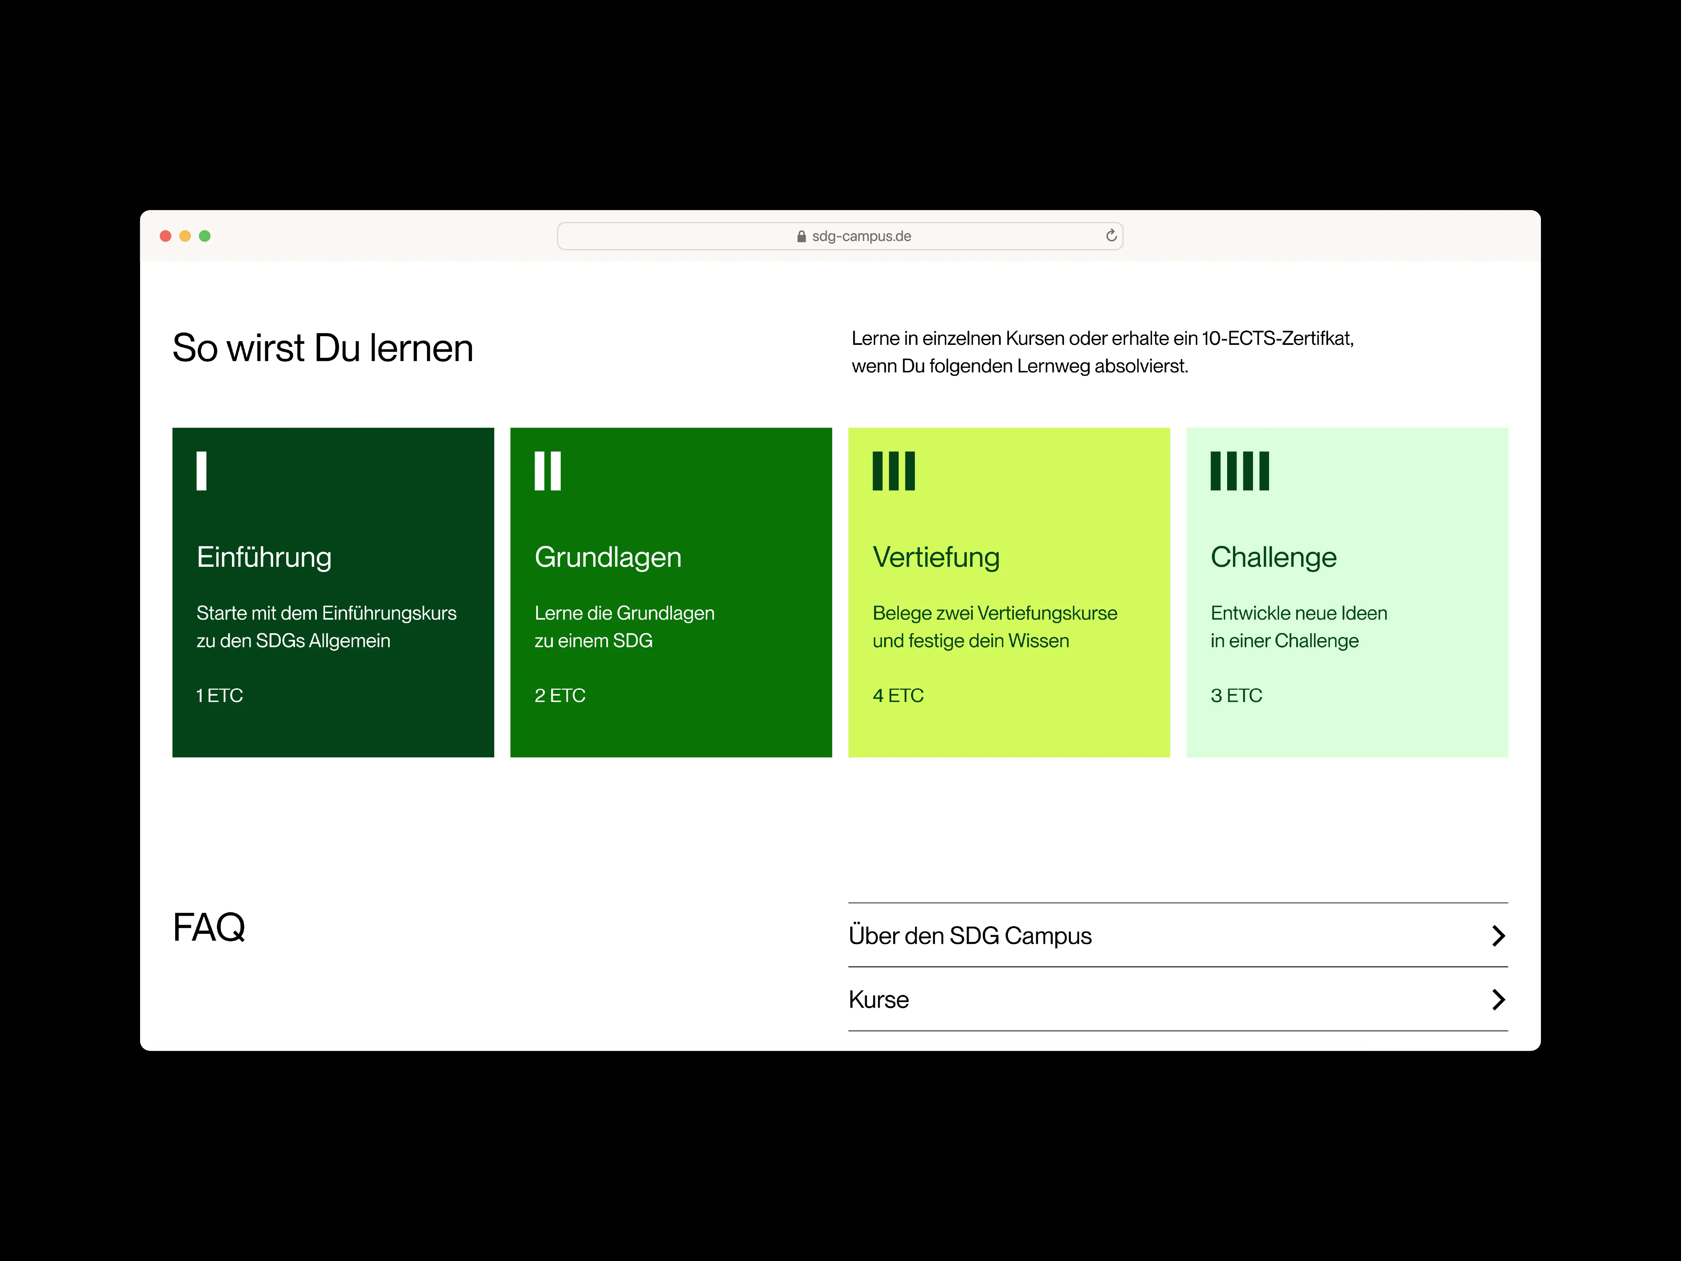Click the yellow minimize window button
Screen dimensions: 1681x1261
tap(185, 237)
